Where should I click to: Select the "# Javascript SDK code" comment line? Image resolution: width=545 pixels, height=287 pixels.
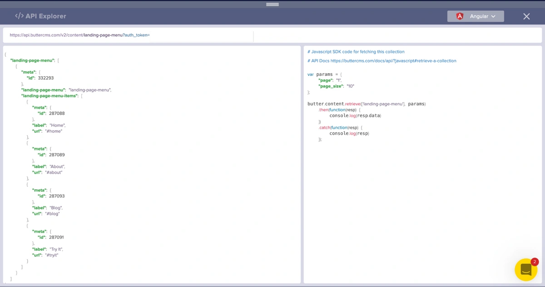tap(356, 52)
